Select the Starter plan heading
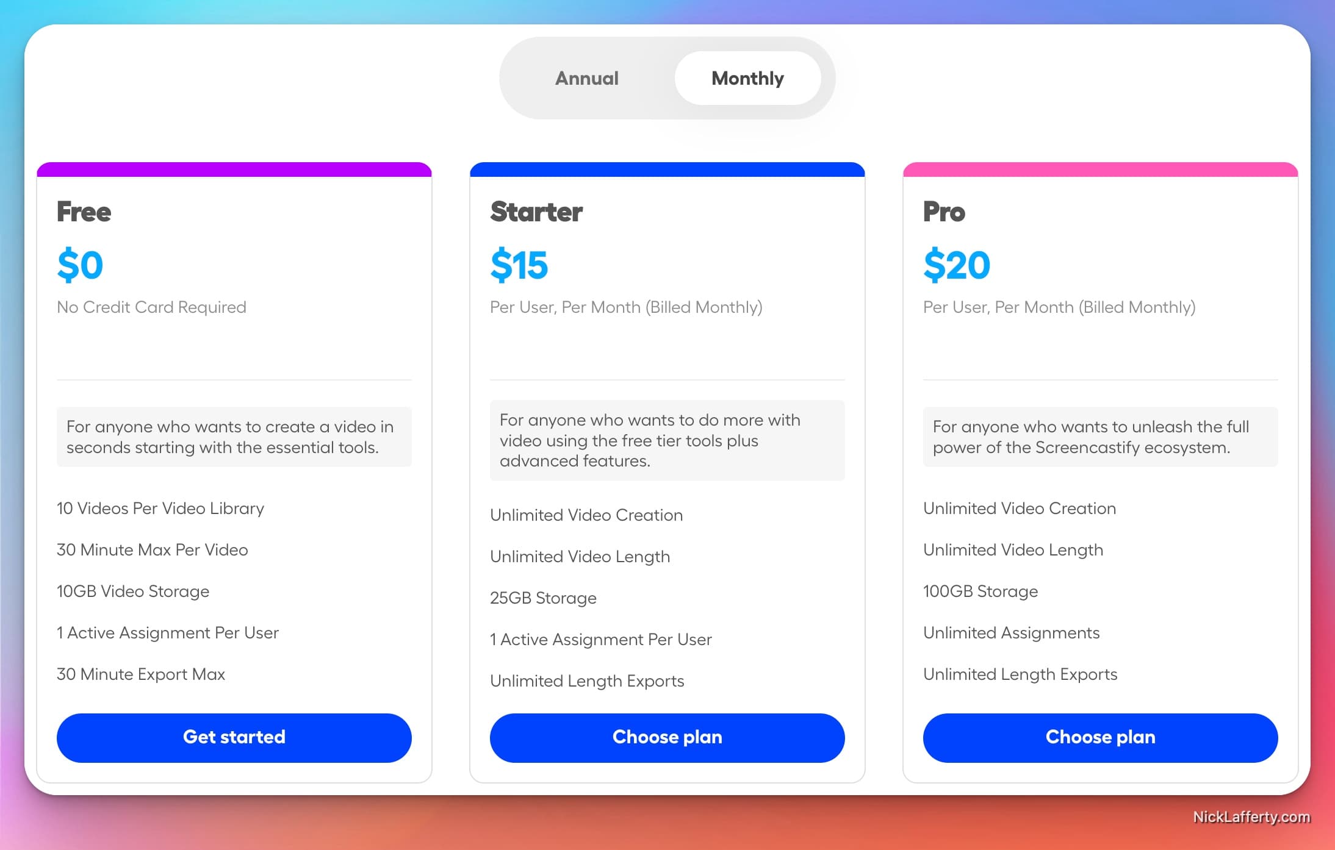 [536, 212]
